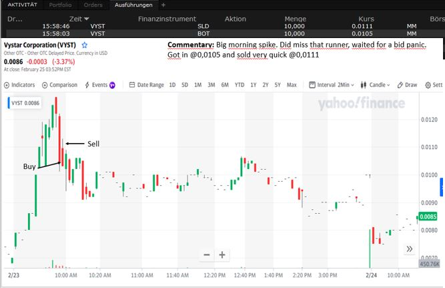Open the Indicators menu
Screen dimensions: 445x288
coord(19,85)
